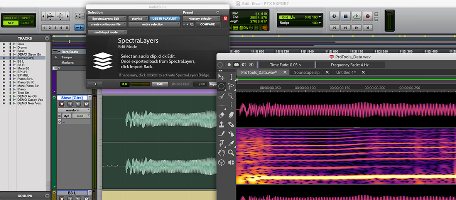
Task: Toggle record enable on Steve [Gtrs] track
Action: [x=62, y=104]
